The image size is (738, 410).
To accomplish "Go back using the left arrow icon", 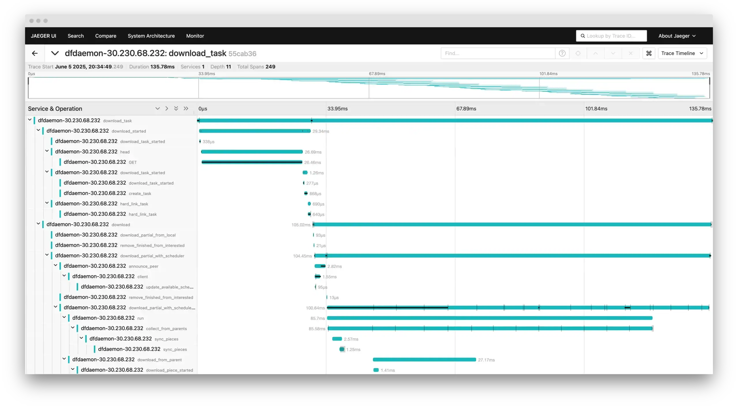I will (35, 53).
